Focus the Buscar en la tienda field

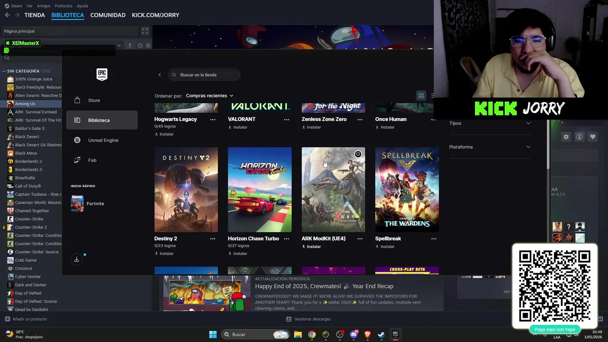[x=204, y=75]
